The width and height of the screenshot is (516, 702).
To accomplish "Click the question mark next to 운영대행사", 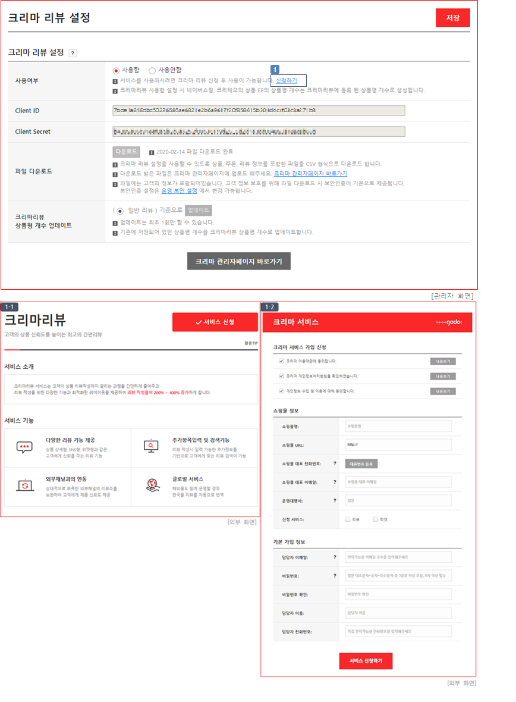I will pyautogui.click(x=335, y=500).
